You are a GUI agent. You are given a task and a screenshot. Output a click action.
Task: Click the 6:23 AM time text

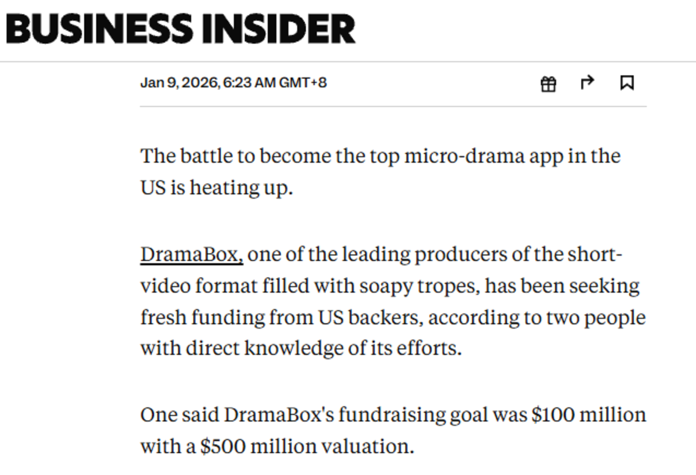pos(250,83)
